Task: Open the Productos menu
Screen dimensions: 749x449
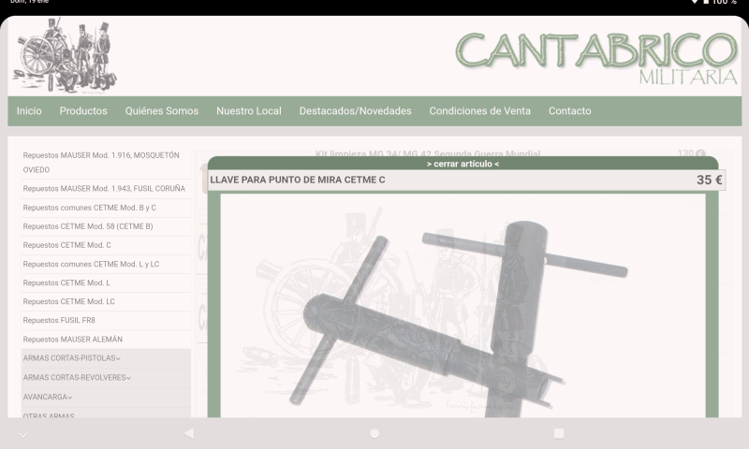Action: point(83,111)
